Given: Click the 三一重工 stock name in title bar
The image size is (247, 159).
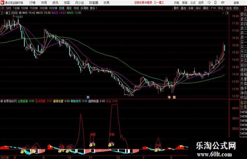Looking at the screenshot, I should coord(159,3).
